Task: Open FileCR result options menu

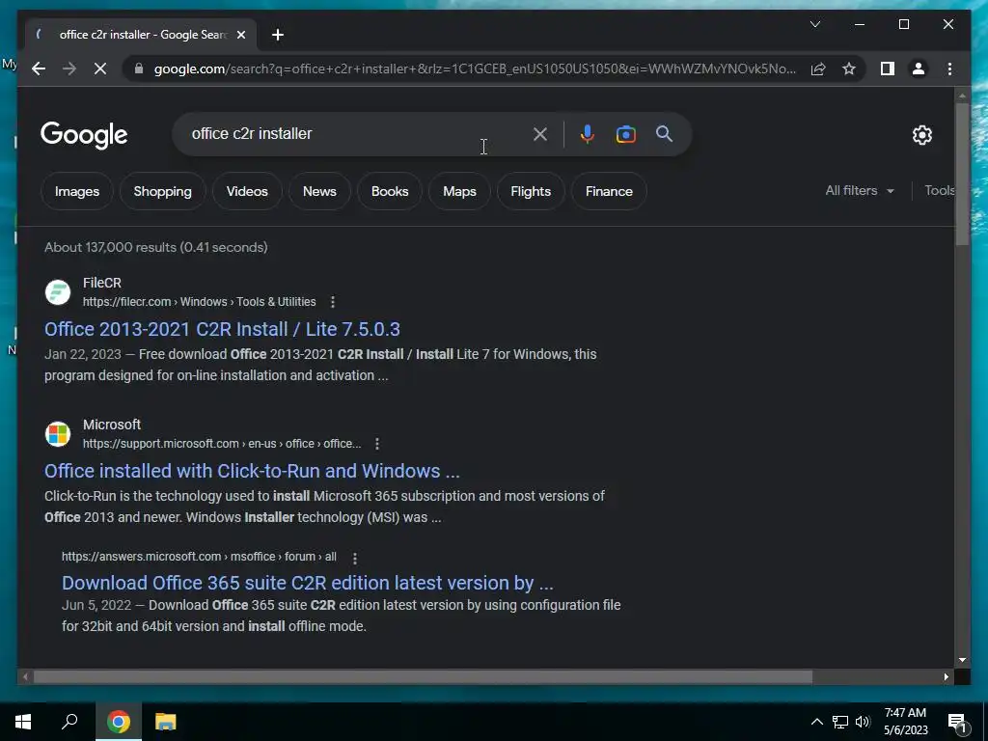Action: pos(333,302)
